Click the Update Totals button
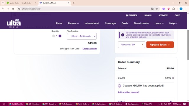Screen dimensions: 189x106 pos(160,45)
